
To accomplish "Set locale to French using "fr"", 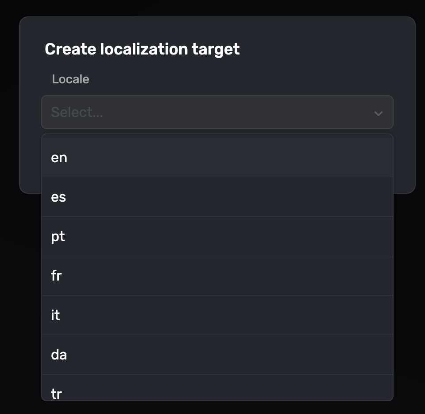I will tap(217, 276).
